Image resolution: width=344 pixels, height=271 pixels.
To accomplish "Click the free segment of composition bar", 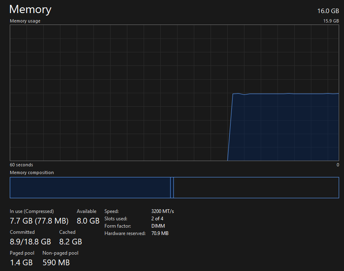I will click(x=256, y=188).
